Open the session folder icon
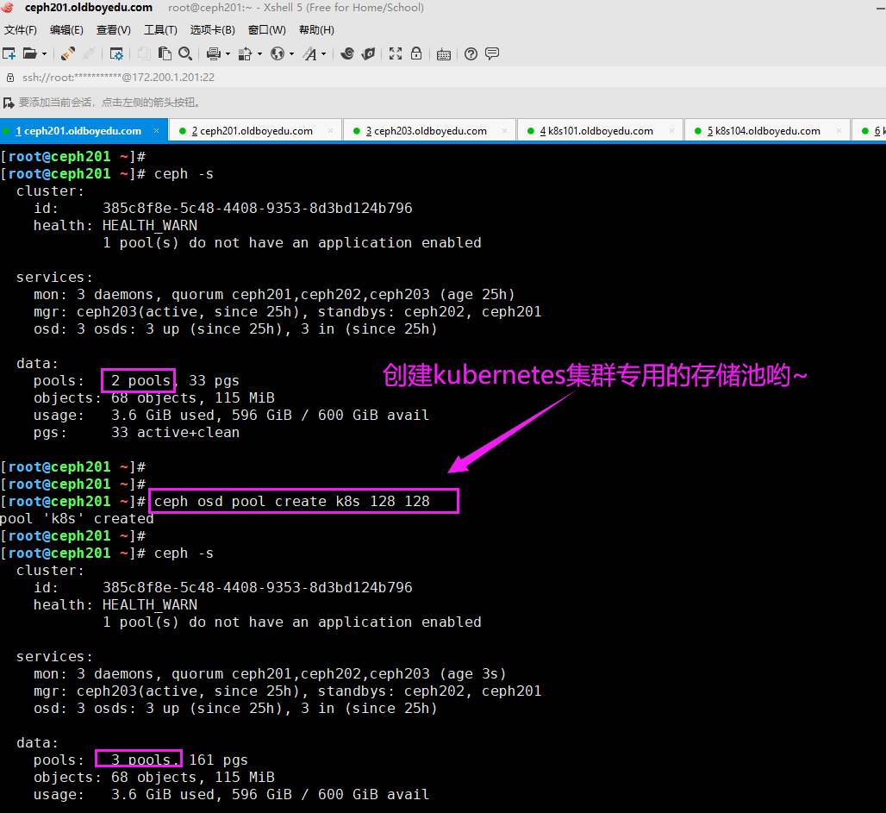 28,53
